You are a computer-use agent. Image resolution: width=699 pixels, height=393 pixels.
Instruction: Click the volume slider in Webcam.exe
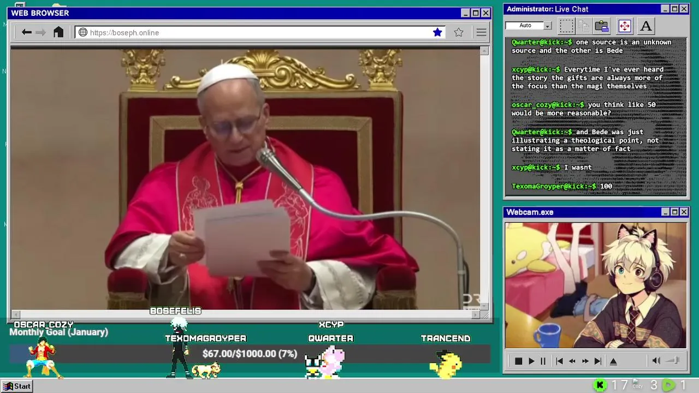672,361
